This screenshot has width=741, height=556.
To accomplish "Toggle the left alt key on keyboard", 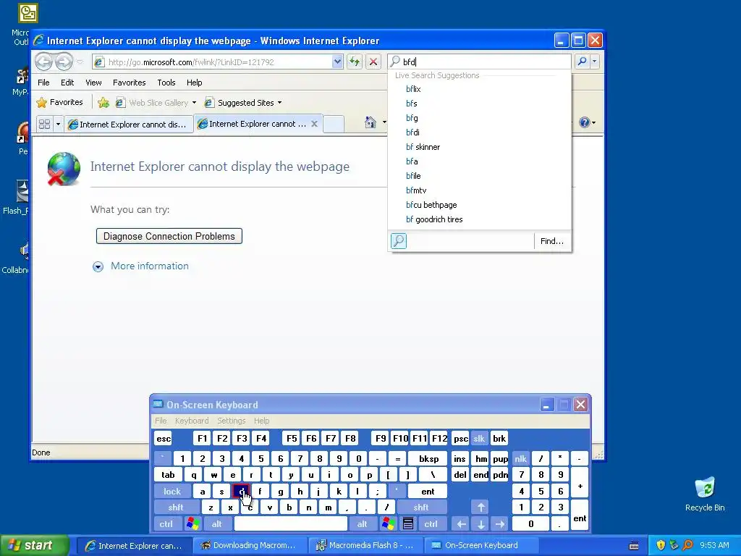I will click(x=217, y=524).
